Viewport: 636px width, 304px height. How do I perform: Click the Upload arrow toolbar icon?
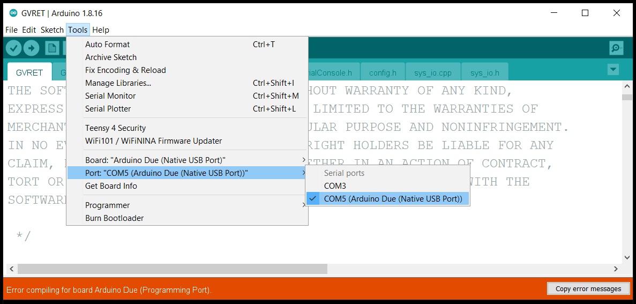tap(31, 48)
